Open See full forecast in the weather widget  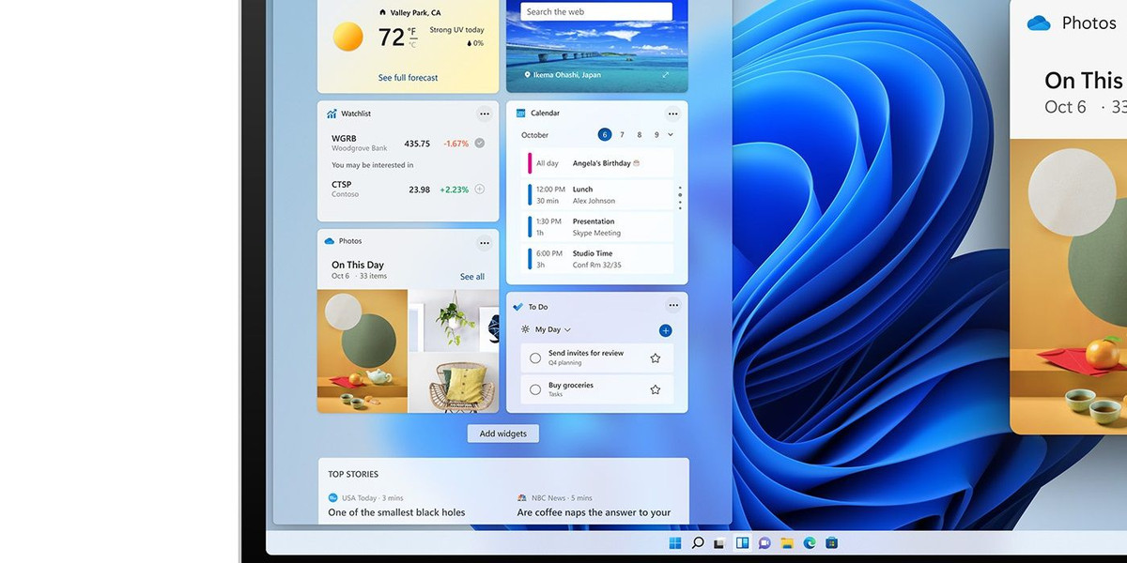(407, 77)
